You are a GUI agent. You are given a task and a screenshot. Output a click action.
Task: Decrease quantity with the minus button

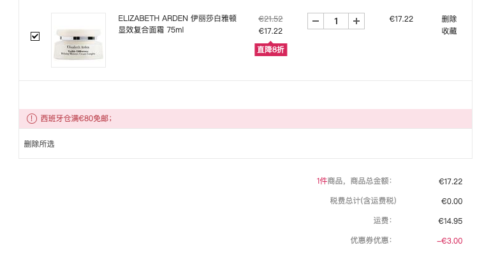[x=316, y=21]
